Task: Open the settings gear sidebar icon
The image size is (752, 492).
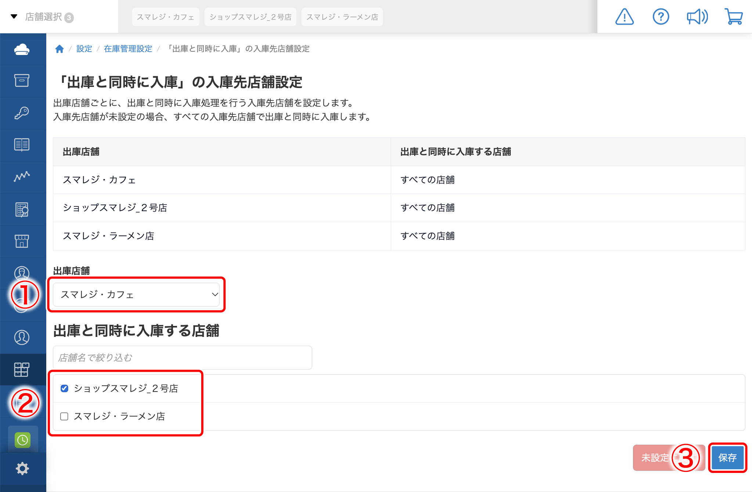Action: pyautogui.click(x=22, y=469)
